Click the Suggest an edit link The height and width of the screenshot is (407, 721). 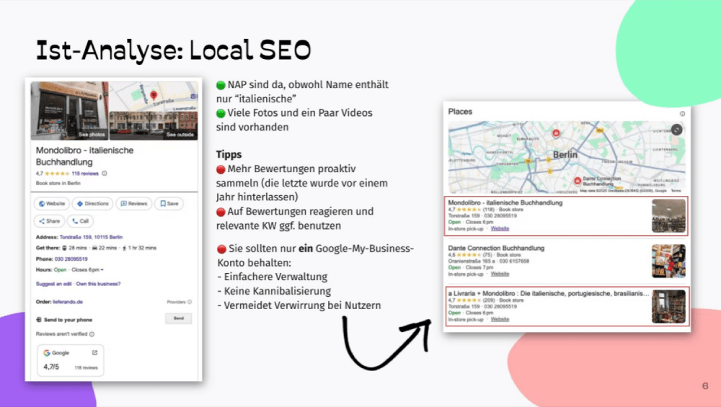(x=54, y=284)
